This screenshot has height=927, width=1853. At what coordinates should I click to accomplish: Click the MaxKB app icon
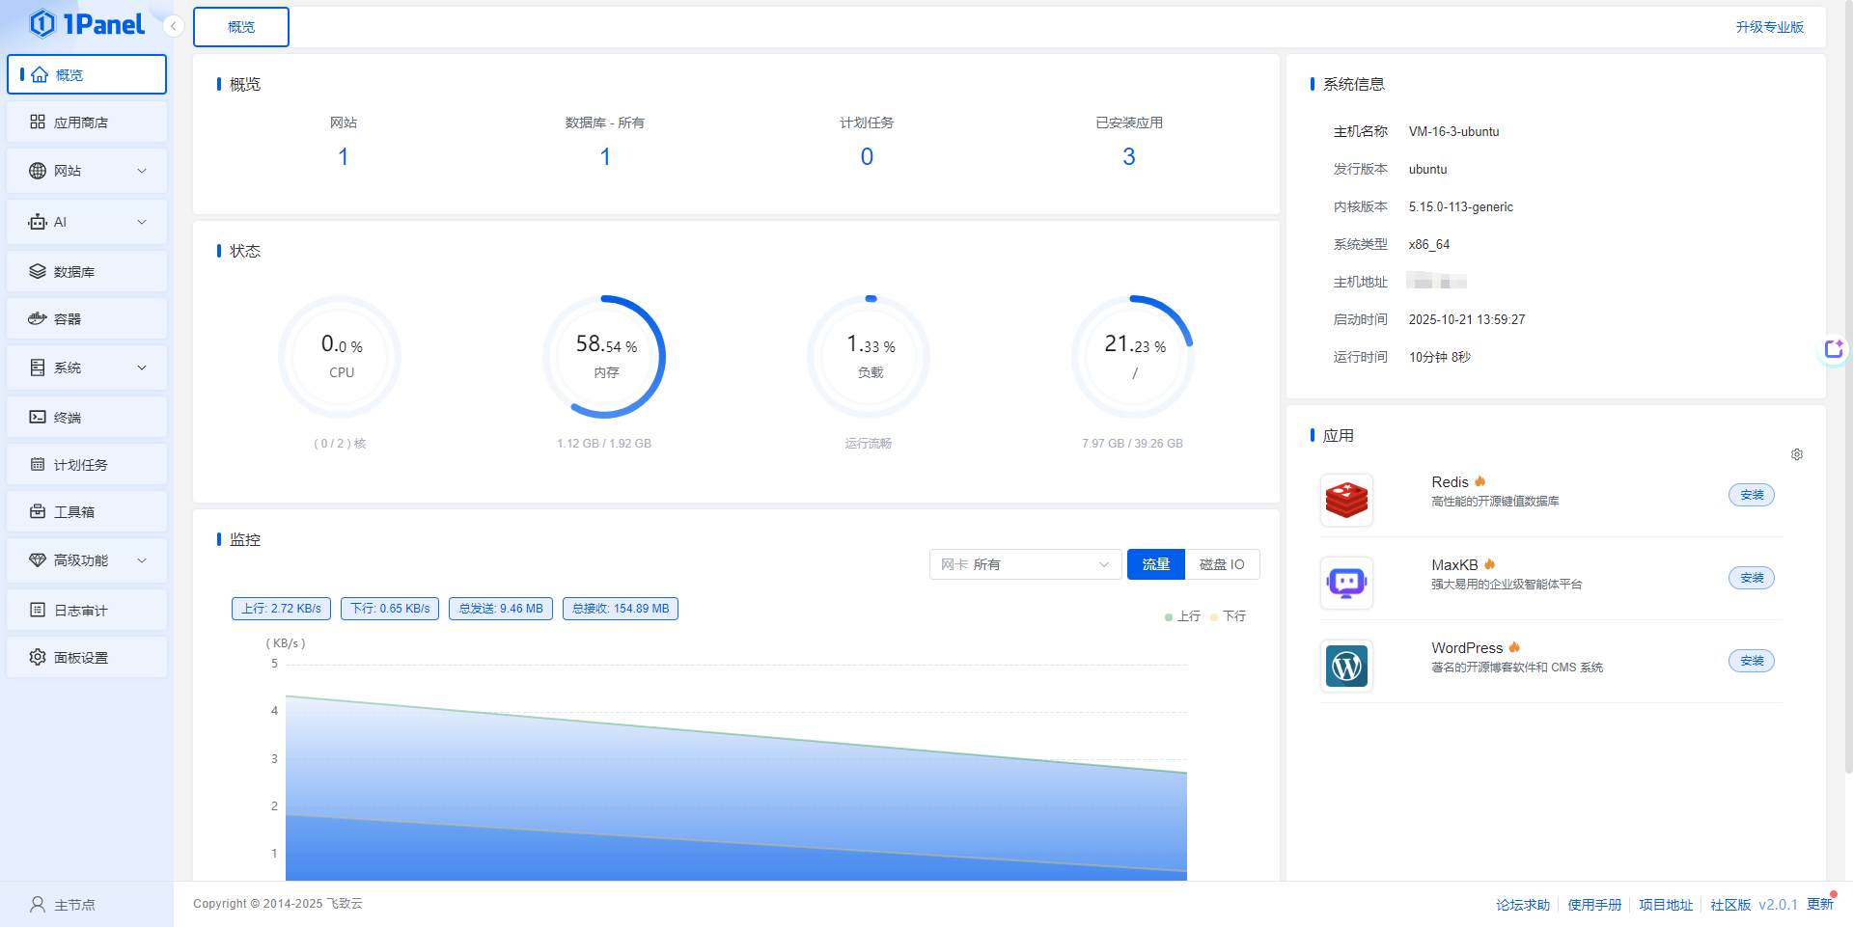(x=1346, y=583)
